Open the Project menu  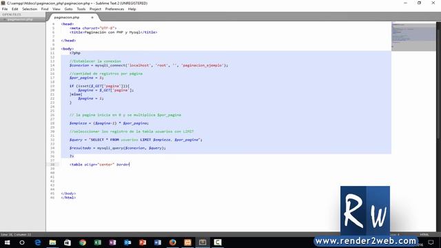click(95, 9)
